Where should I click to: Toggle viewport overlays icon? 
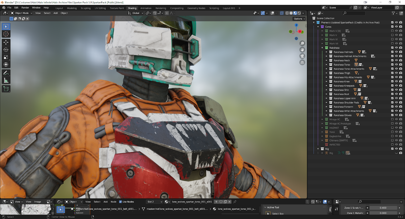pos(272,13)
